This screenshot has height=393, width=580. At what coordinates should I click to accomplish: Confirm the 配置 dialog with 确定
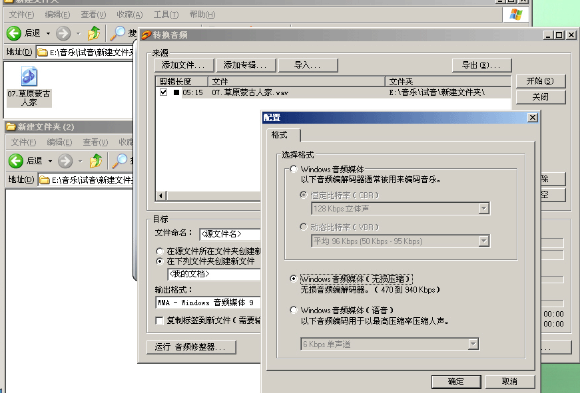456,382
